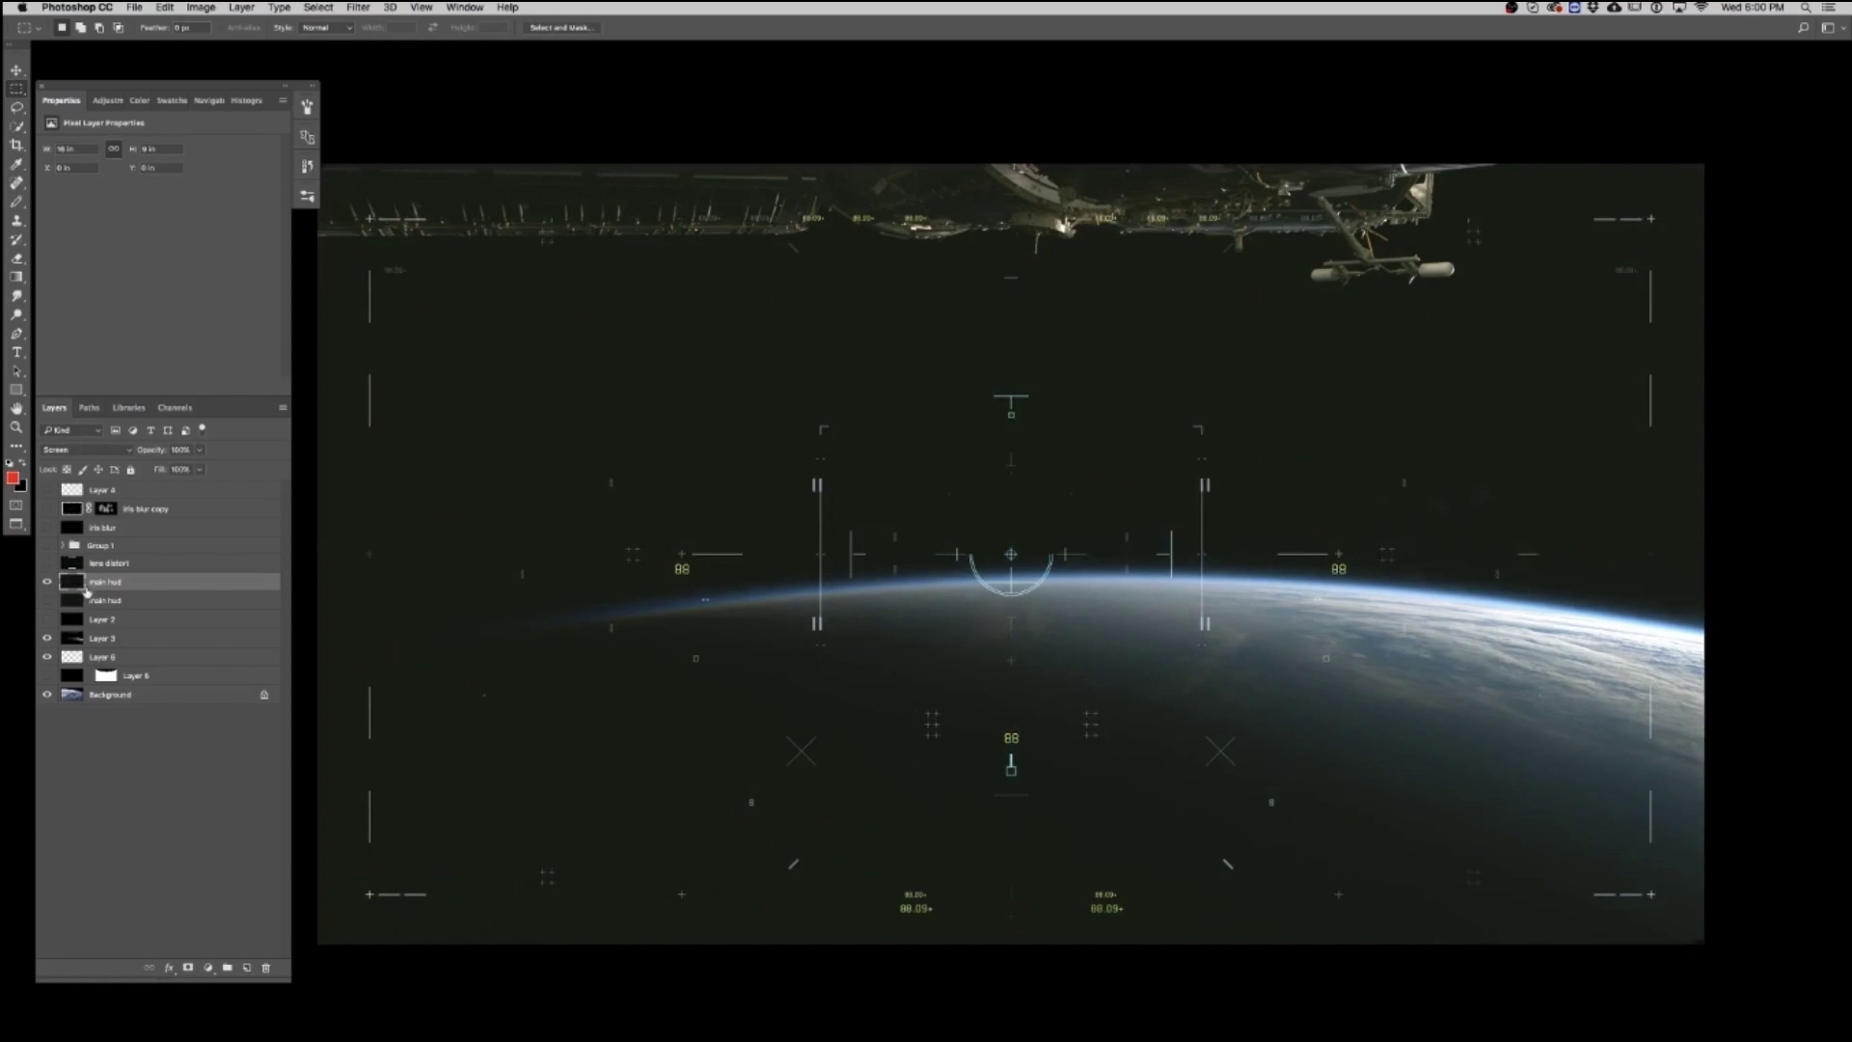Activate the Crop tool

point(16,145)
